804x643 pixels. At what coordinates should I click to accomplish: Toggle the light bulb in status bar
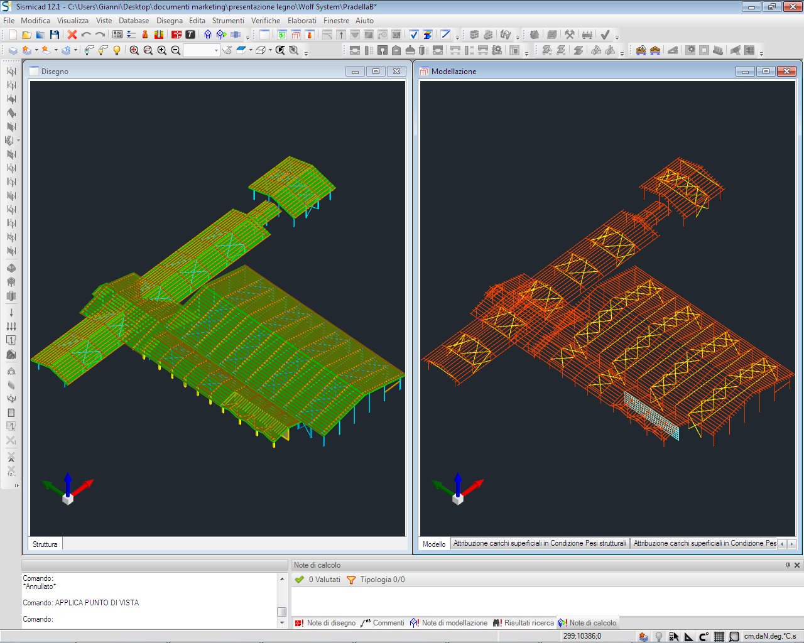click(659, 636)
